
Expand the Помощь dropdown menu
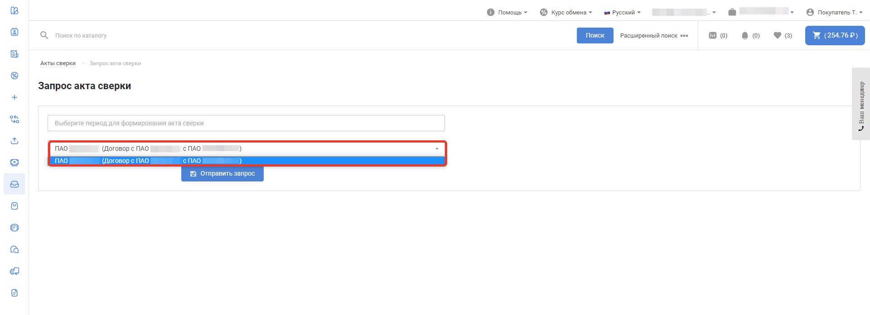tap(507, 12)
